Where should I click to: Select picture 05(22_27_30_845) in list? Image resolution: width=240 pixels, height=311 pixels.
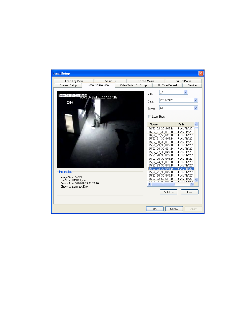coord(171,152)
